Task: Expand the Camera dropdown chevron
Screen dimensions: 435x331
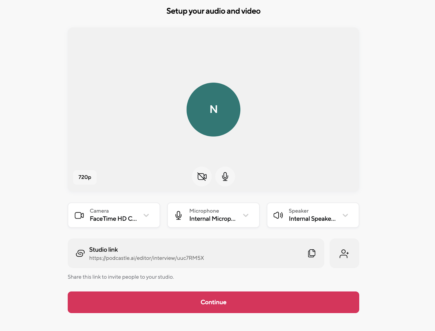Action: tap(146, 215)
